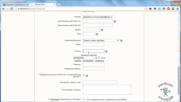The image size is (181, 102).
Task: Show help icon next to Skype field
Action: (102, 30)
